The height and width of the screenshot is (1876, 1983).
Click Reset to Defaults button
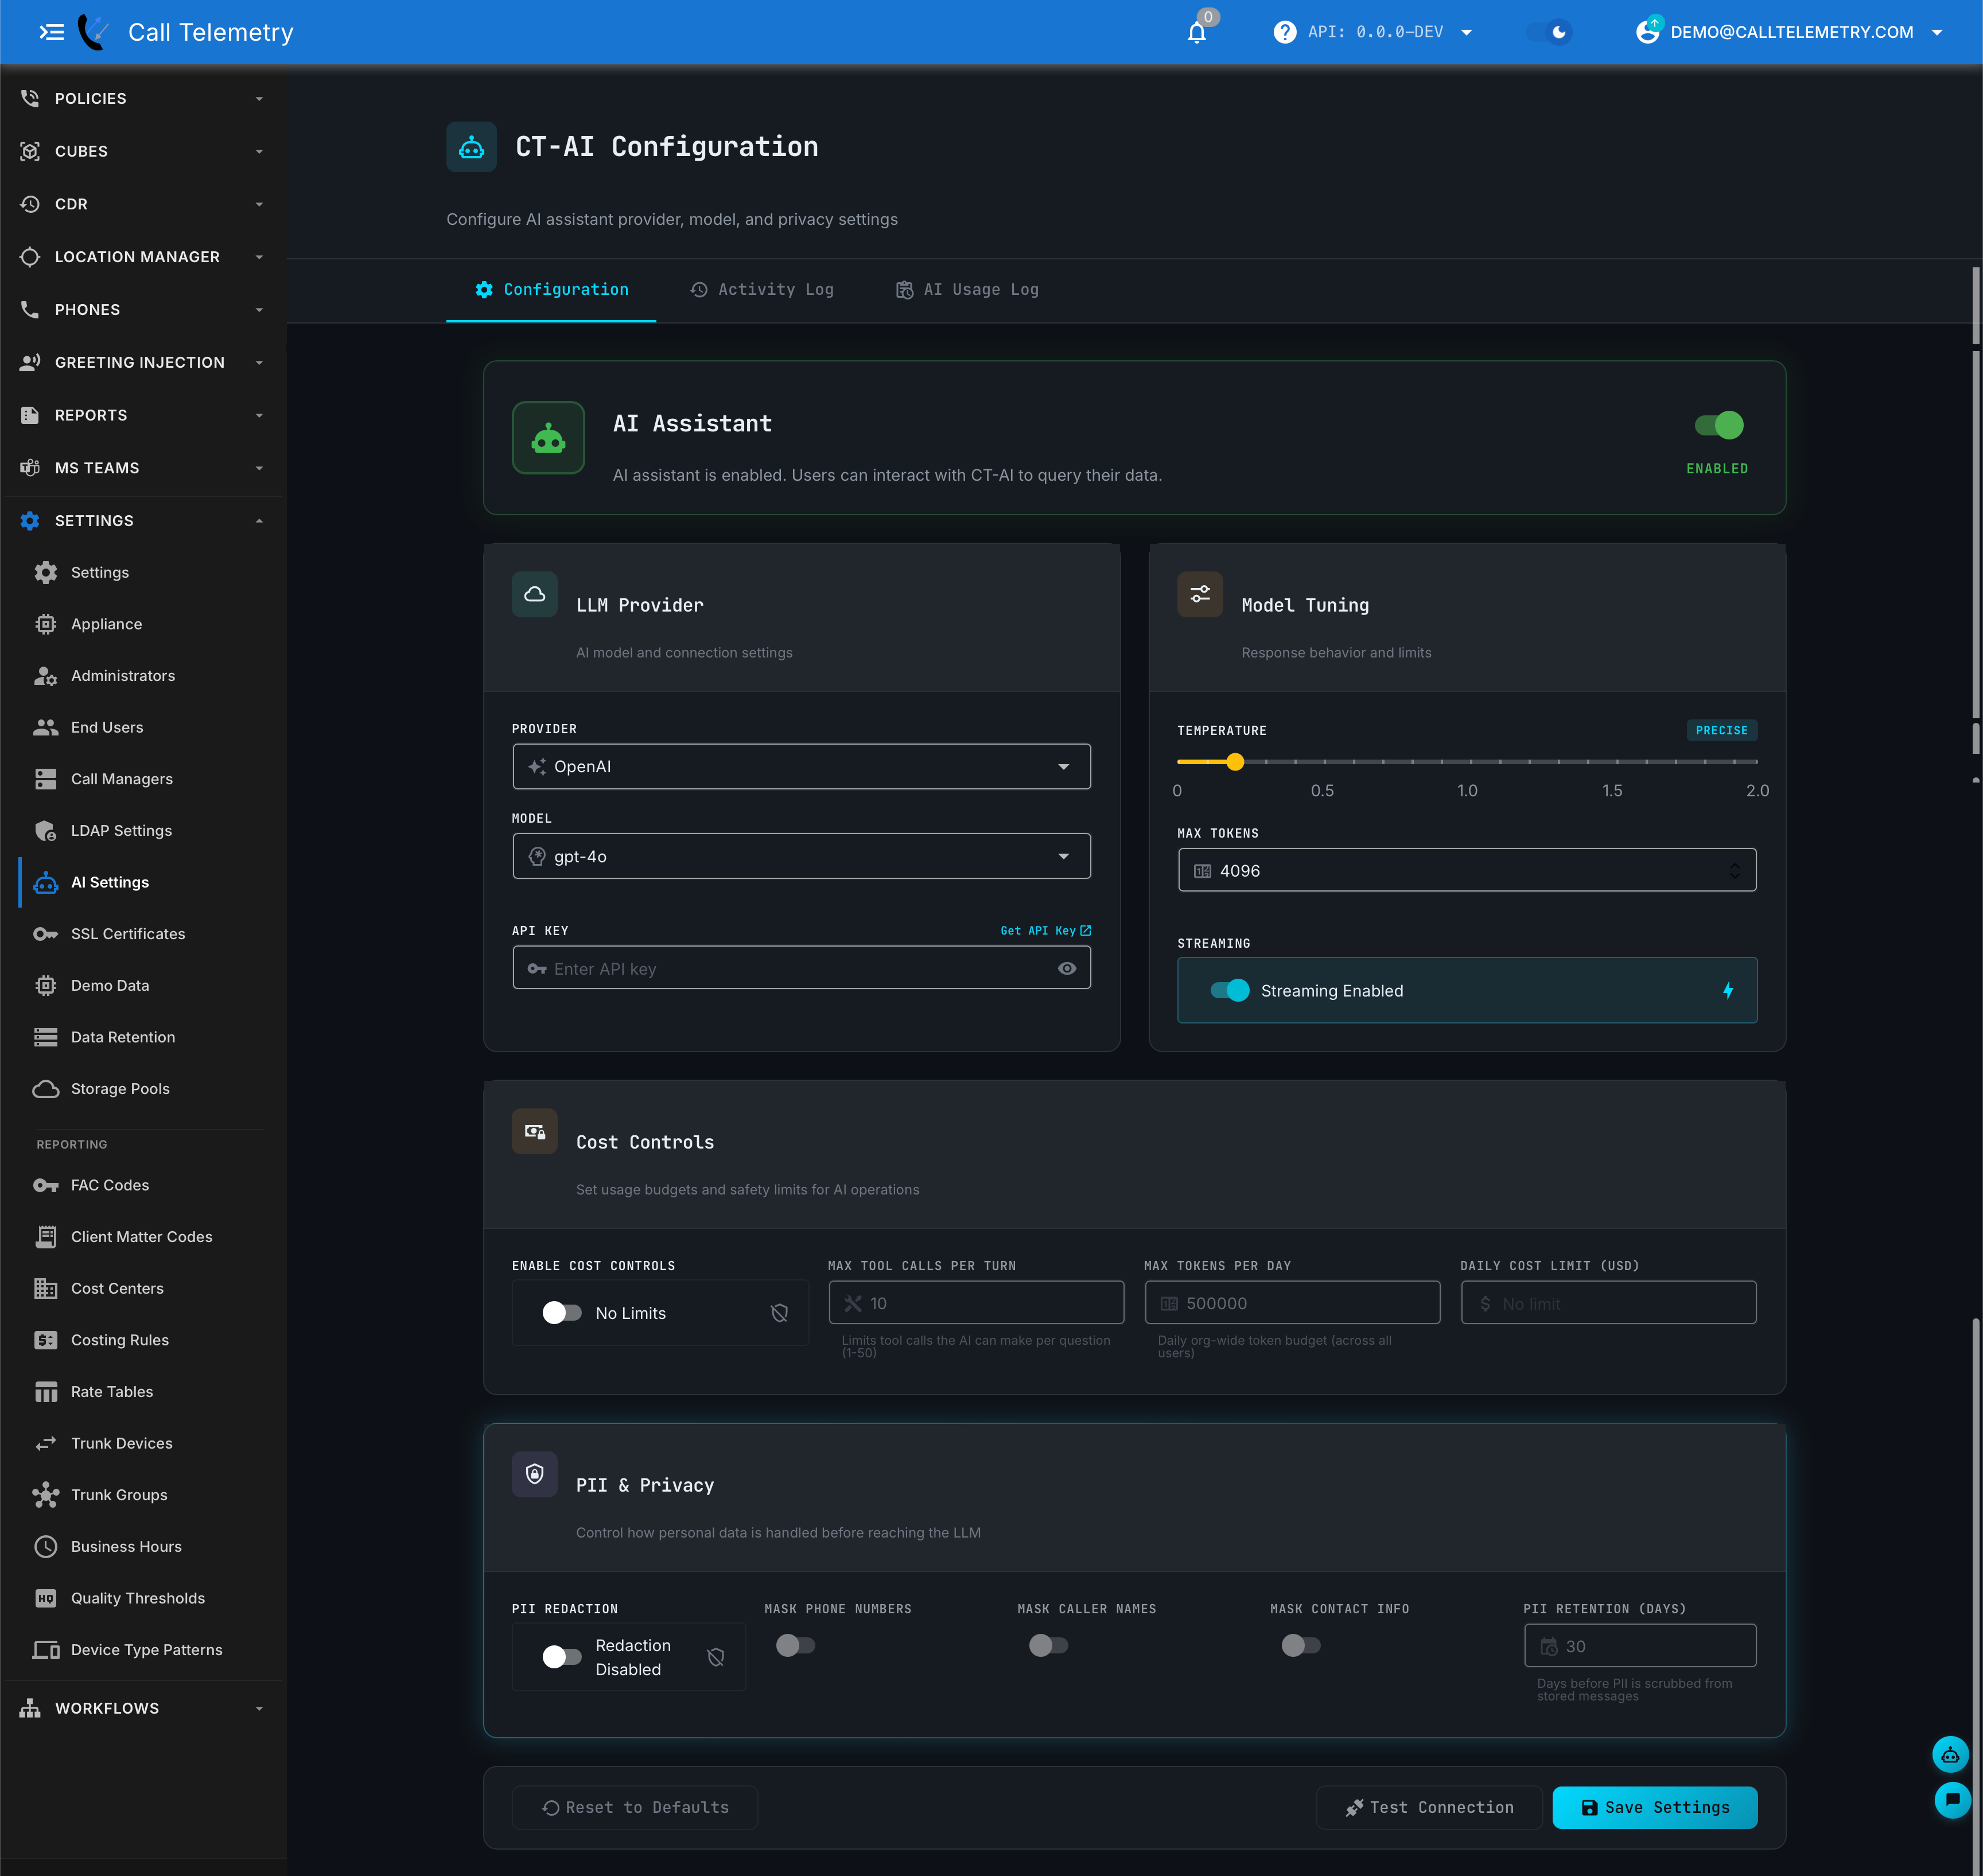(635, 1807)
